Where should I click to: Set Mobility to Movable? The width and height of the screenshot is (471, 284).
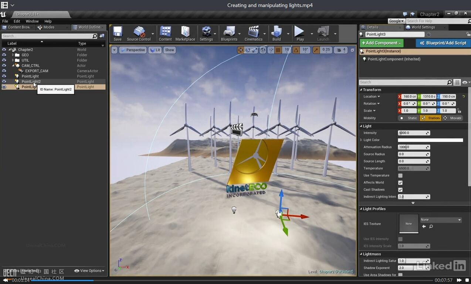tap(453, 118)
